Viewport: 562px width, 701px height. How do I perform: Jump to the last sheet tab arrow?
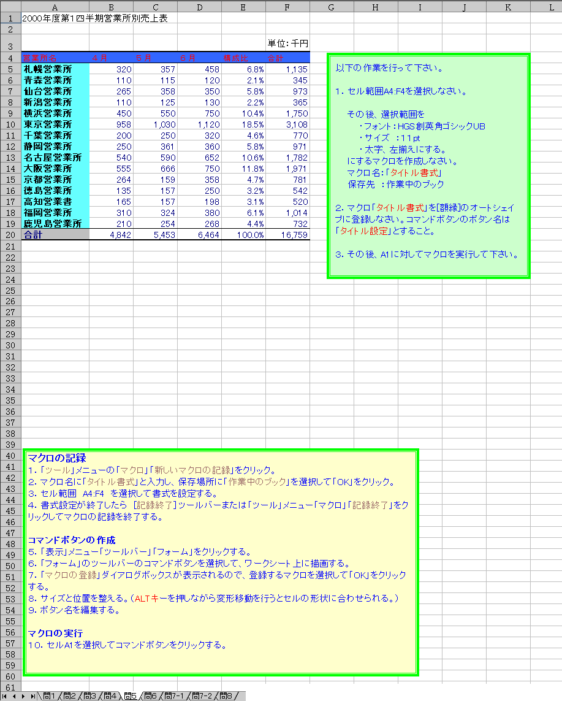coord(32,696)
